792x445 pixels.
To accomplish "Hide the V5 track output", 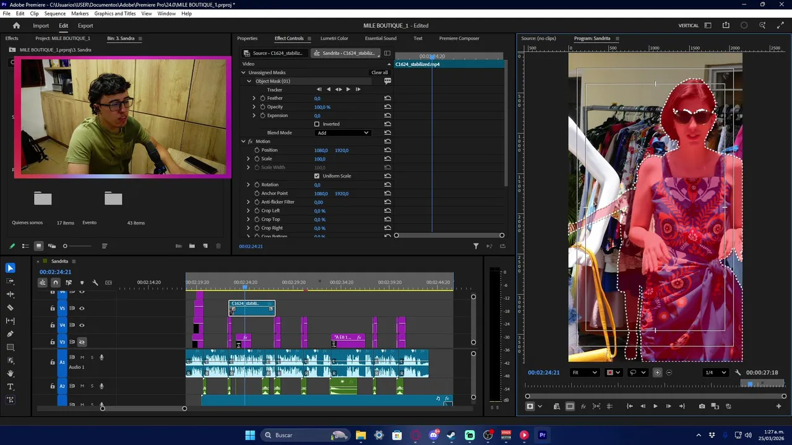I will pyautogui.click(x=82, y=308).
